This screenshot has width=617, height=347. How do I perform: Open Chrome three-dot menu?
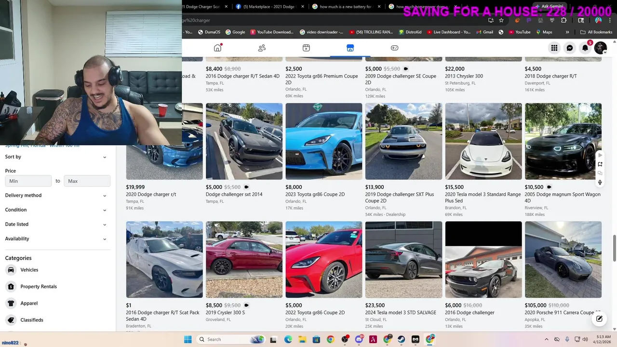pos(610,20)
